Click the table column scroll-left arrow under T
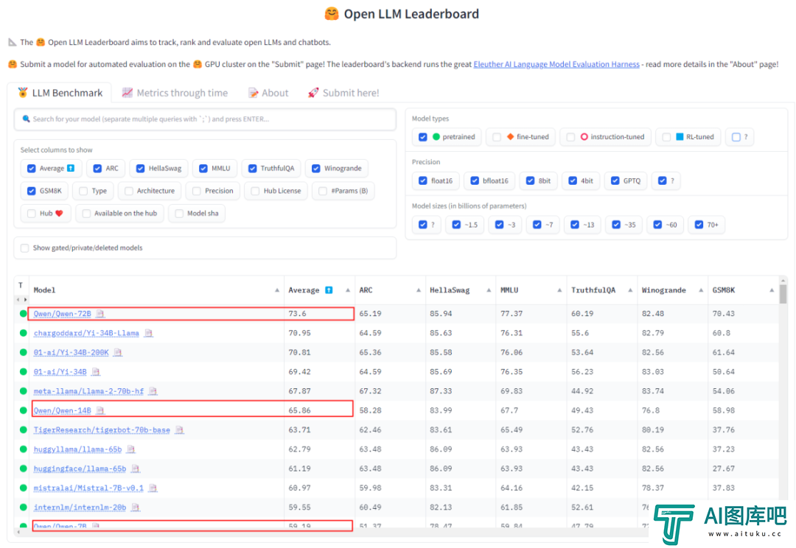796x548 pixels. tap(18, 300)
